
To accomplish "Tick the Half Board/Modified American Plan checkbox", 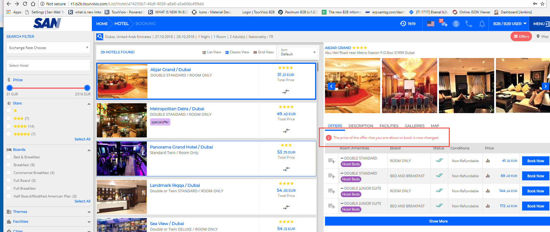I will click(8, 196).
